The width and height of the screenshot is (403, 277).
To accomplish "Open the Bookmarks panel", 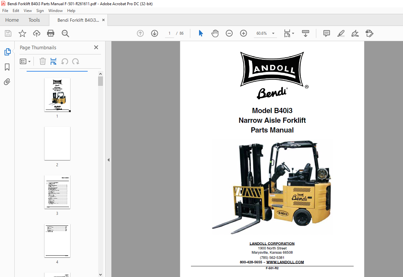I will tap(7, 67).
